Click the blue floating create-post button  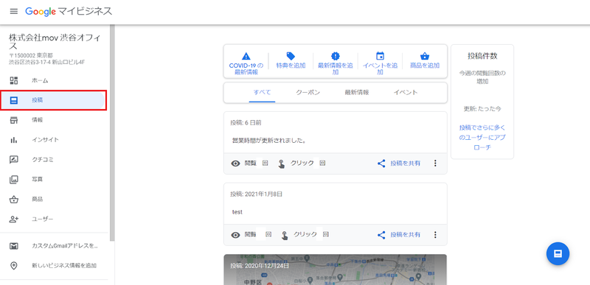pos(558,254)
